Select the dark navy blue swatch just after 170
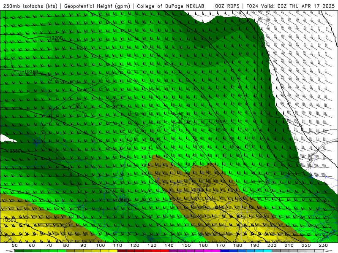 (225, 251)
